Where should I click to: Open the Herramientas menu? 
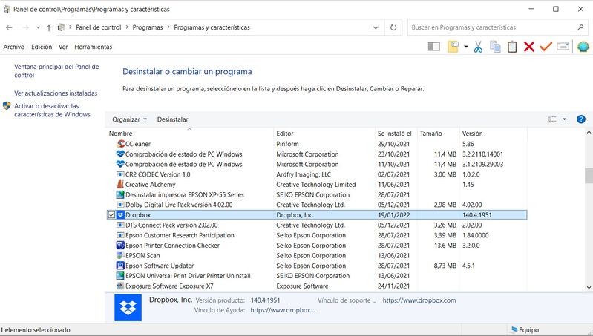94,47
